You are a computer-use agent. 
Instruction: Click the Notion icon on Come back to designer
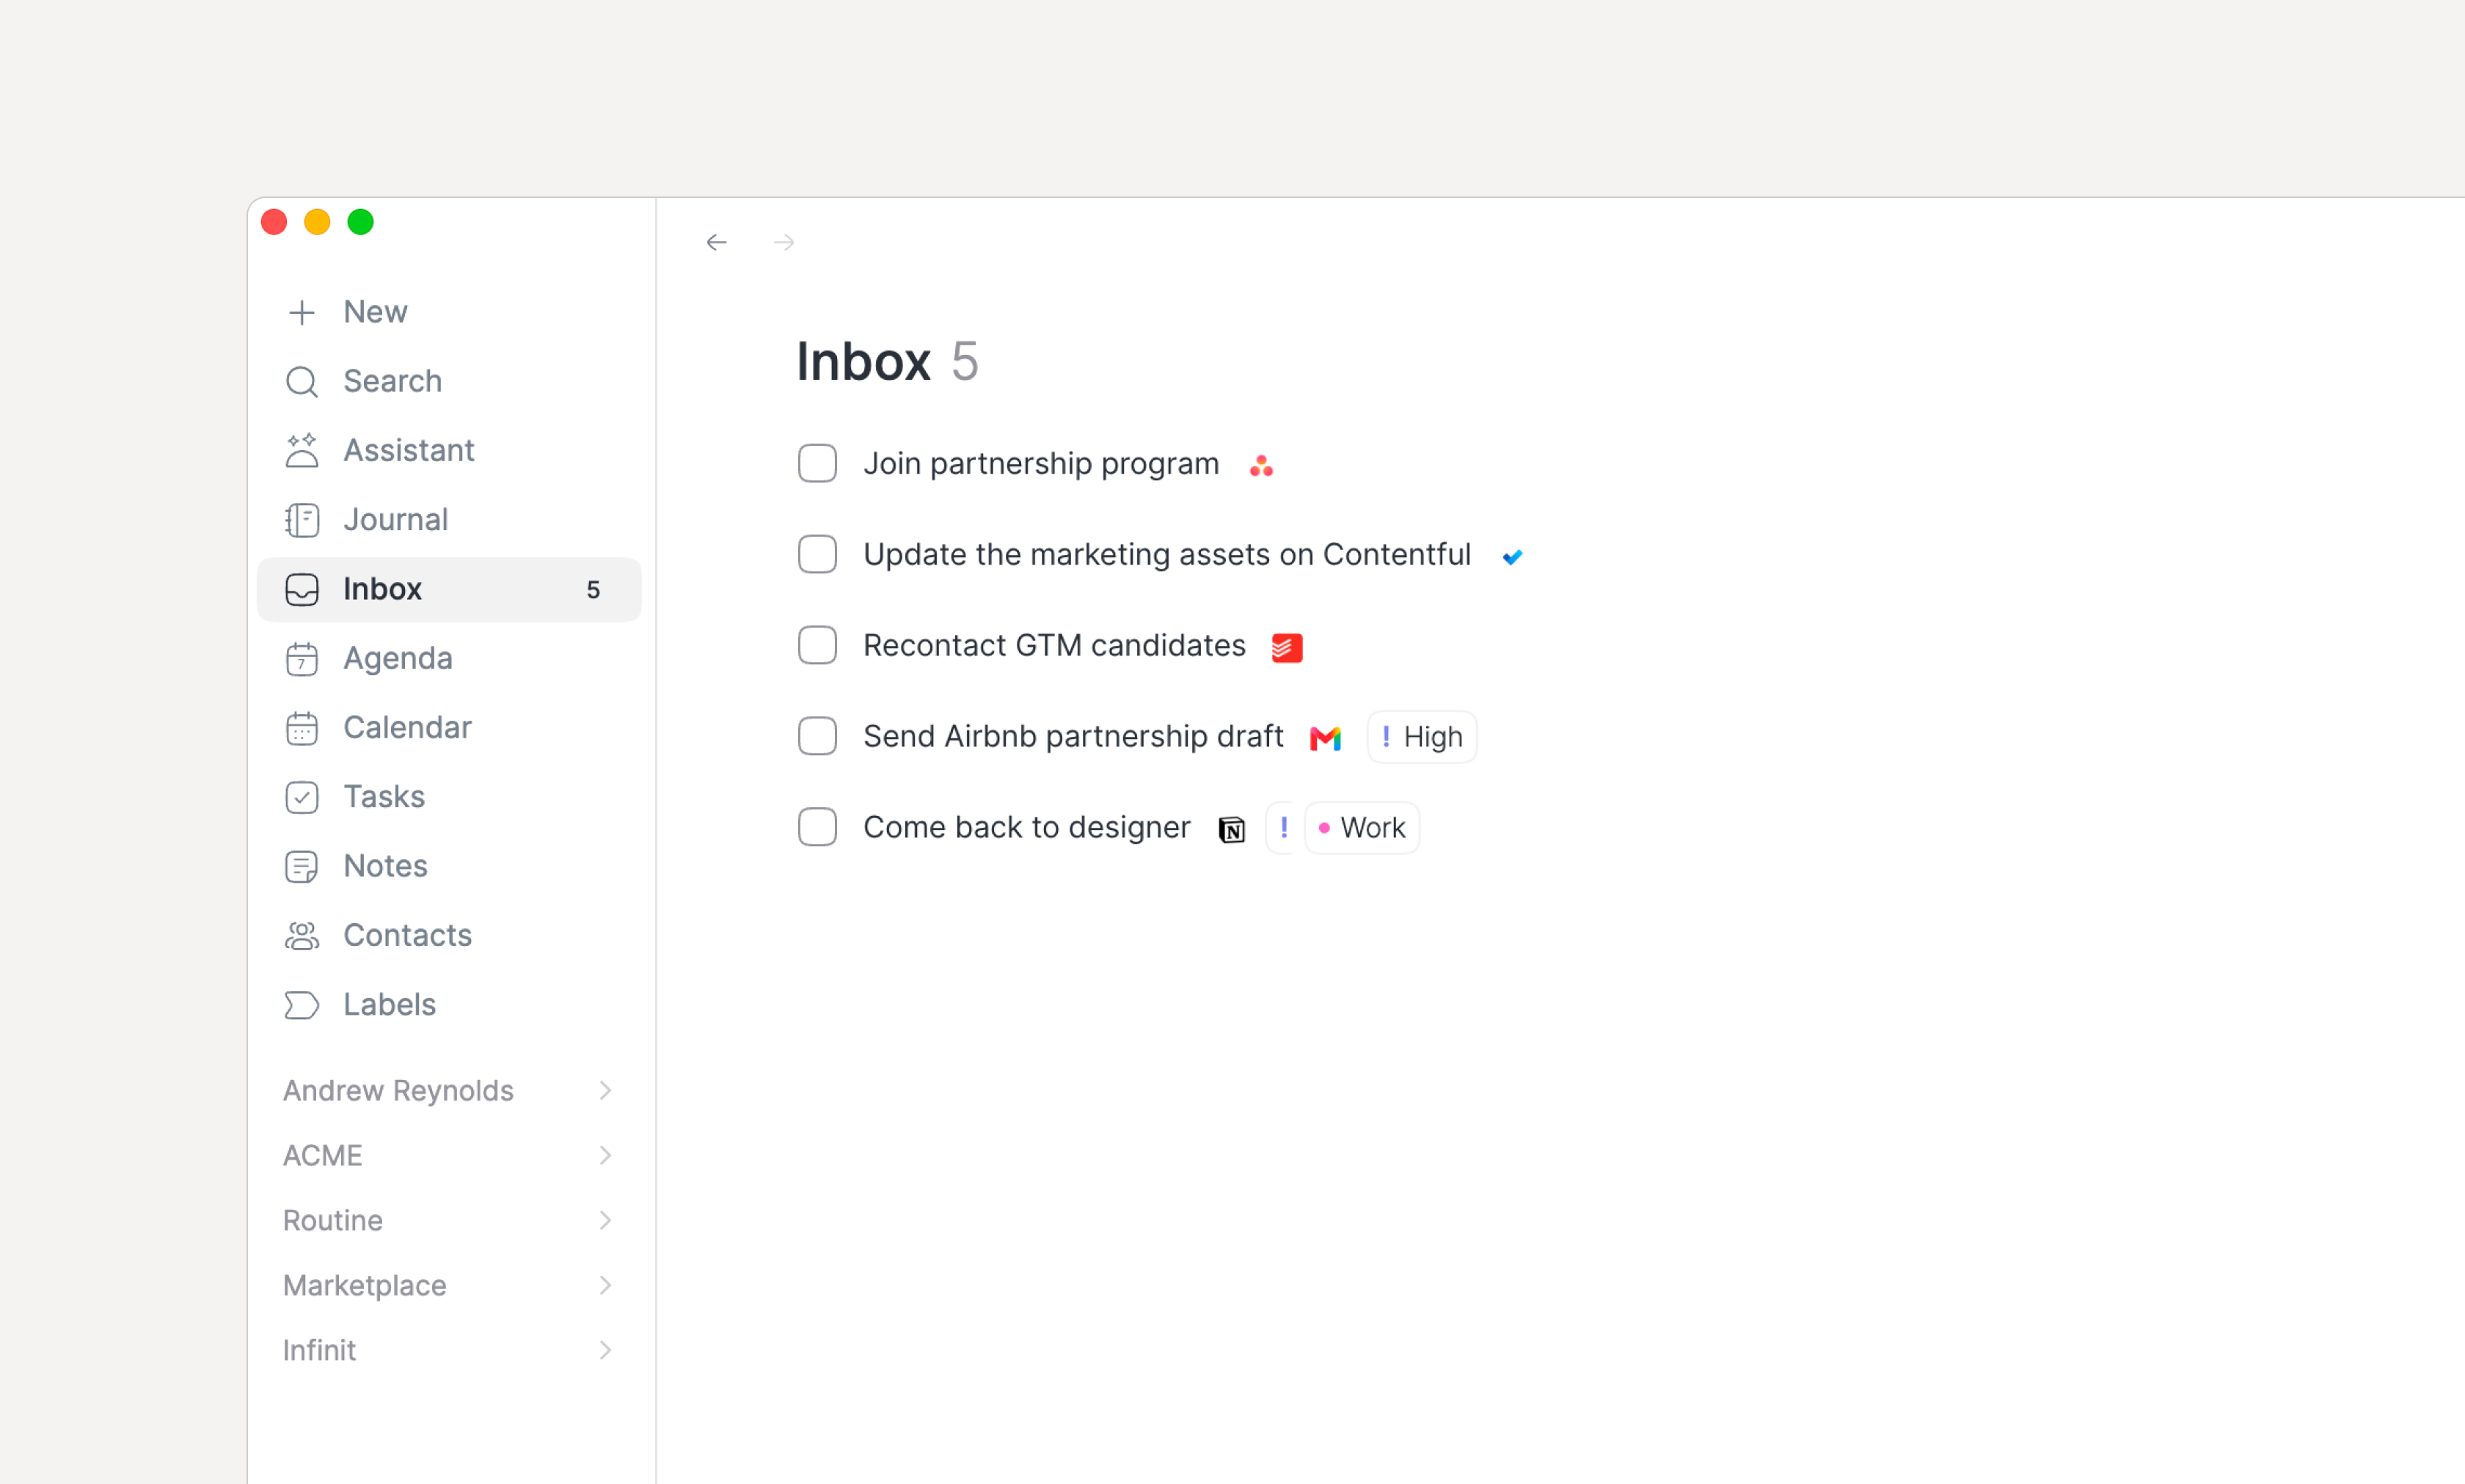click(1232, 829)
